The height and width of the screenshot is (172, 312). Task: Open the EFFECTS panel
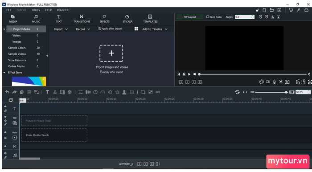click(104, 19)
